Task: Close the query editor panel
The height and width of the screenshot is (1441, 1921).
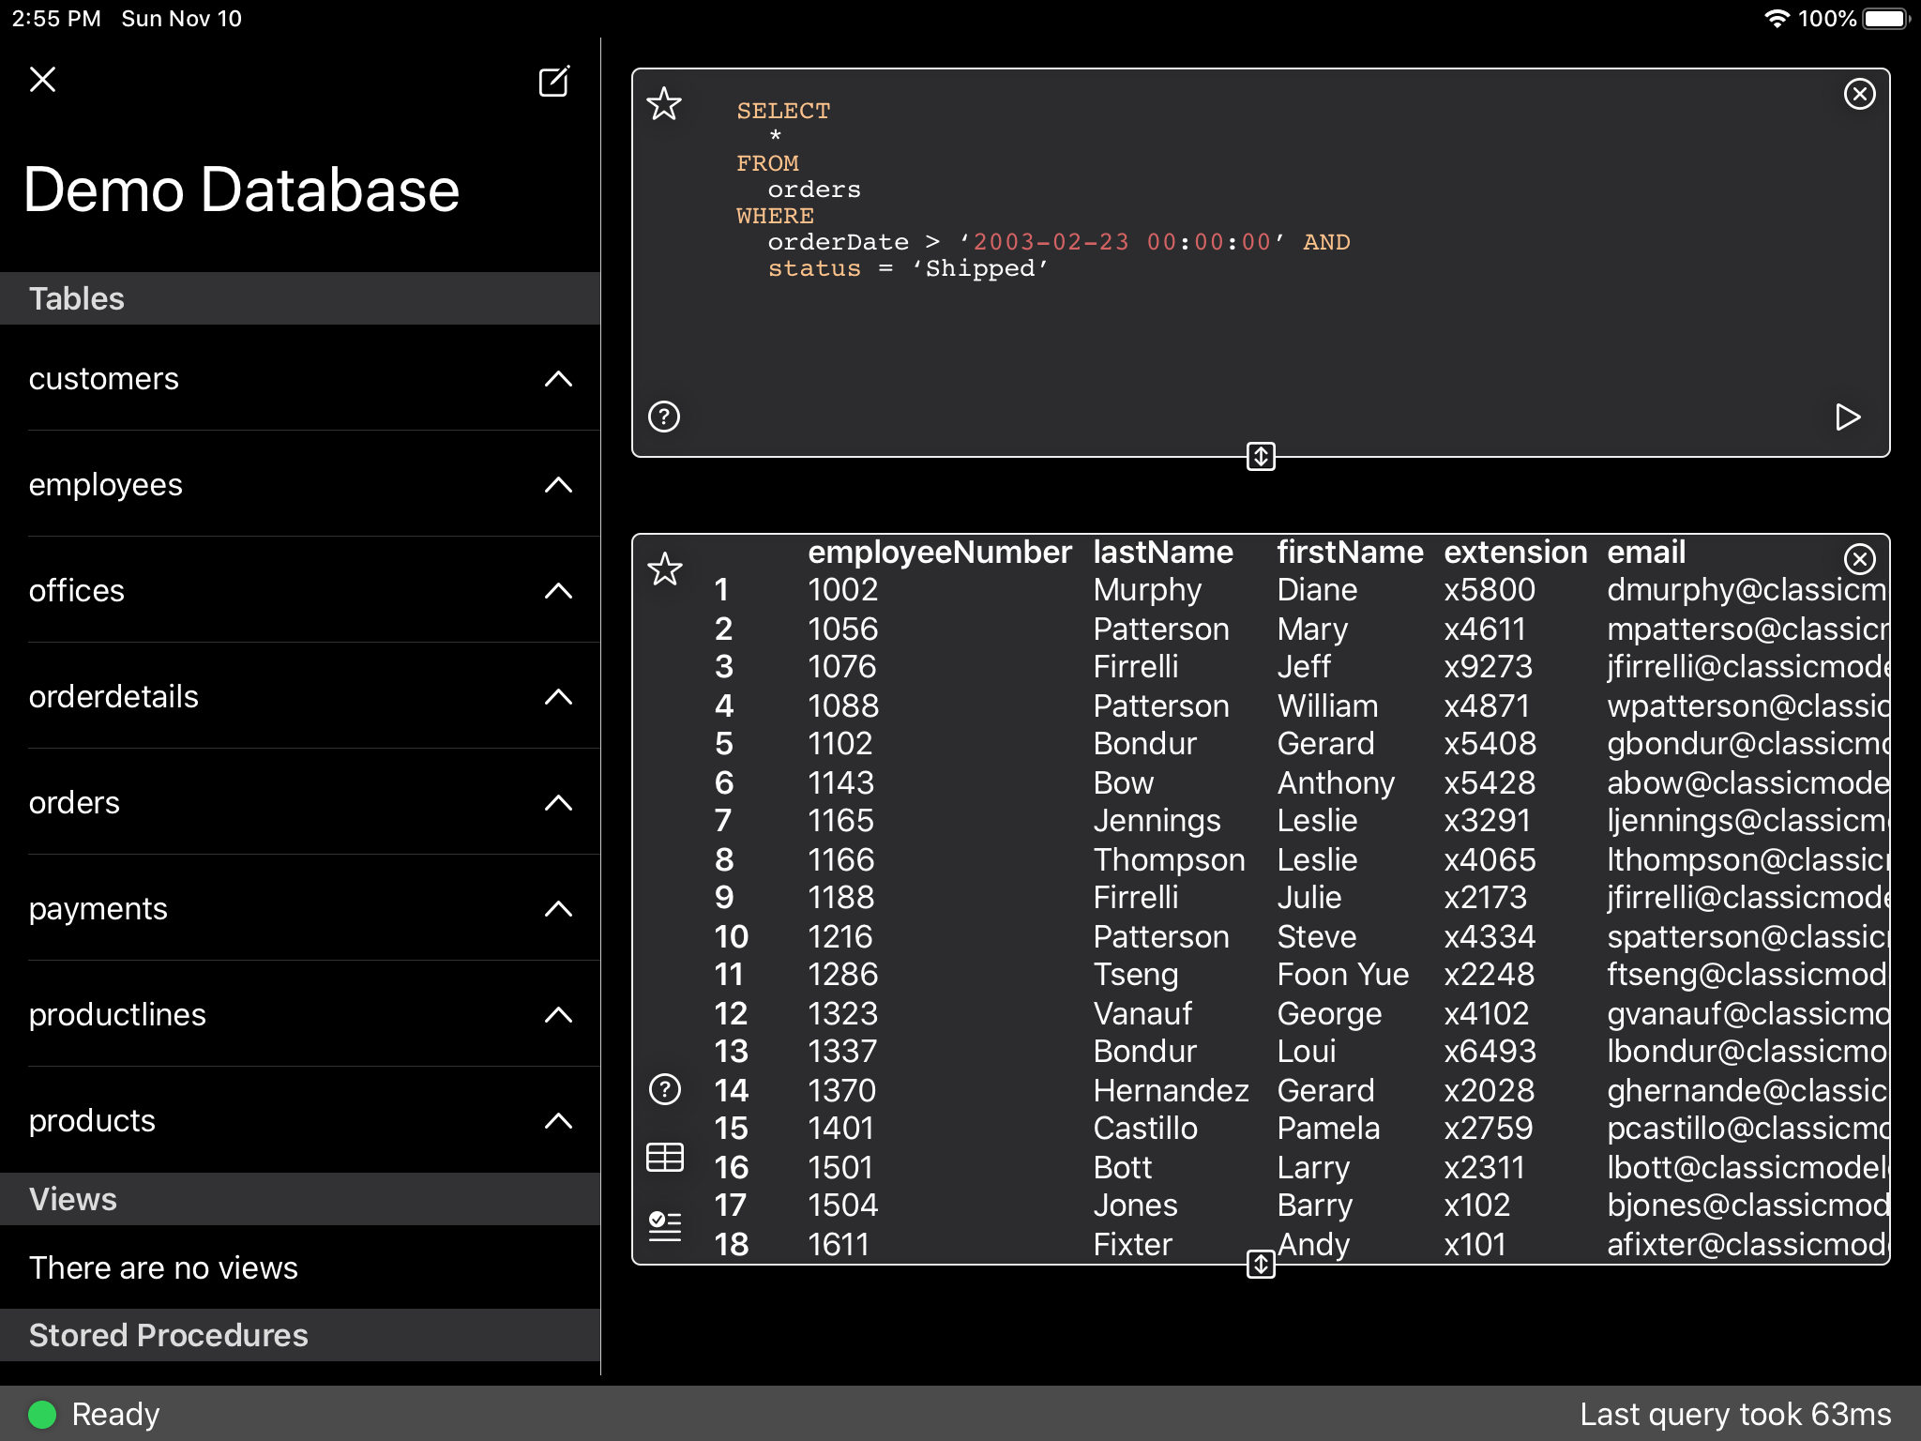Action: tap(1859, 94)
